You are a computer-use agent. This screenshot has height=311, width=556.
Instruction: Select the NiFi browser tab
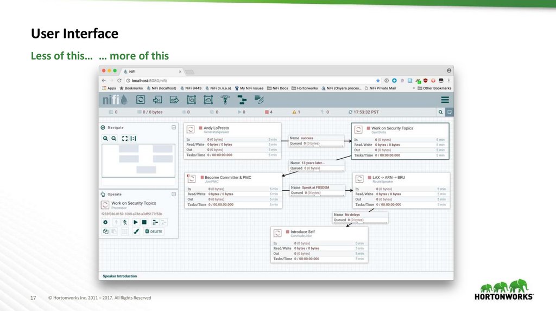153,72
